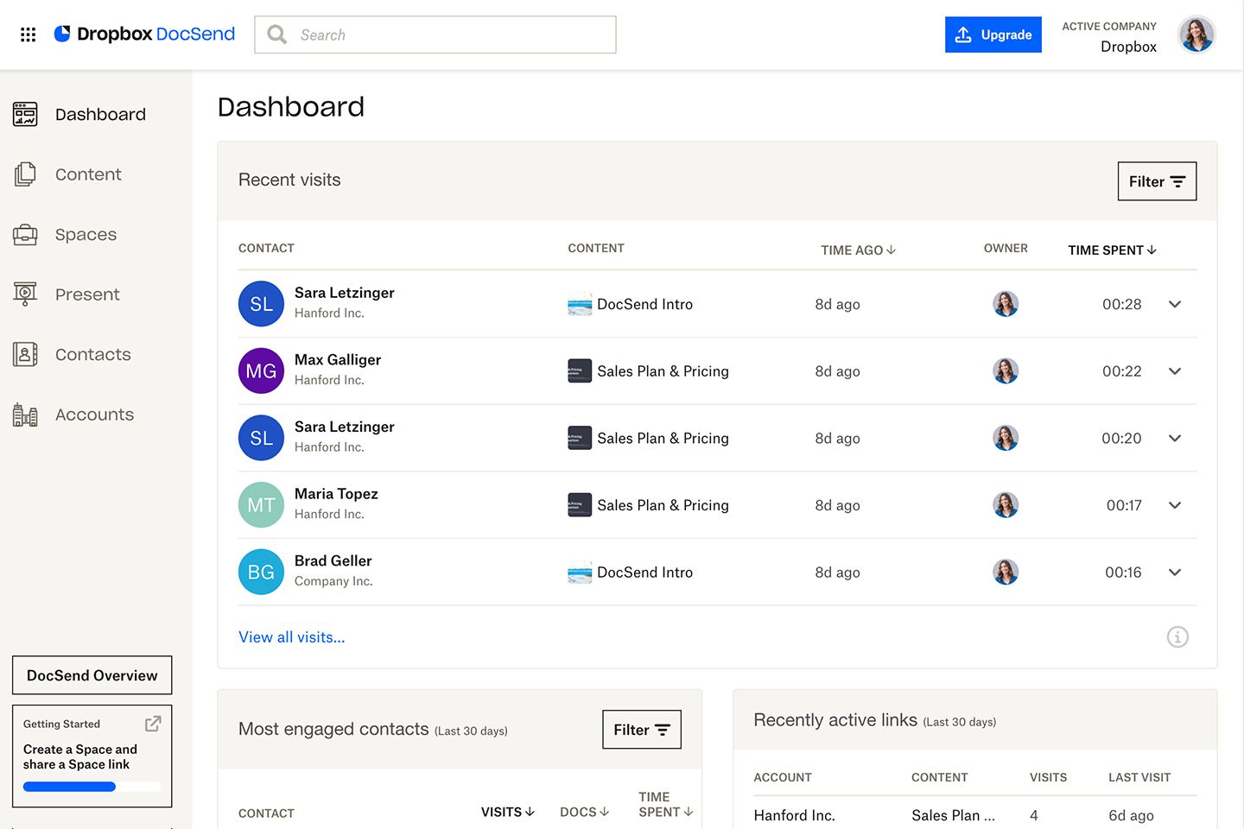Expand Brad Geller's DocSend Intro visit details
The height and width of the screenshot is (829, 1244).
pos(1175,572)
